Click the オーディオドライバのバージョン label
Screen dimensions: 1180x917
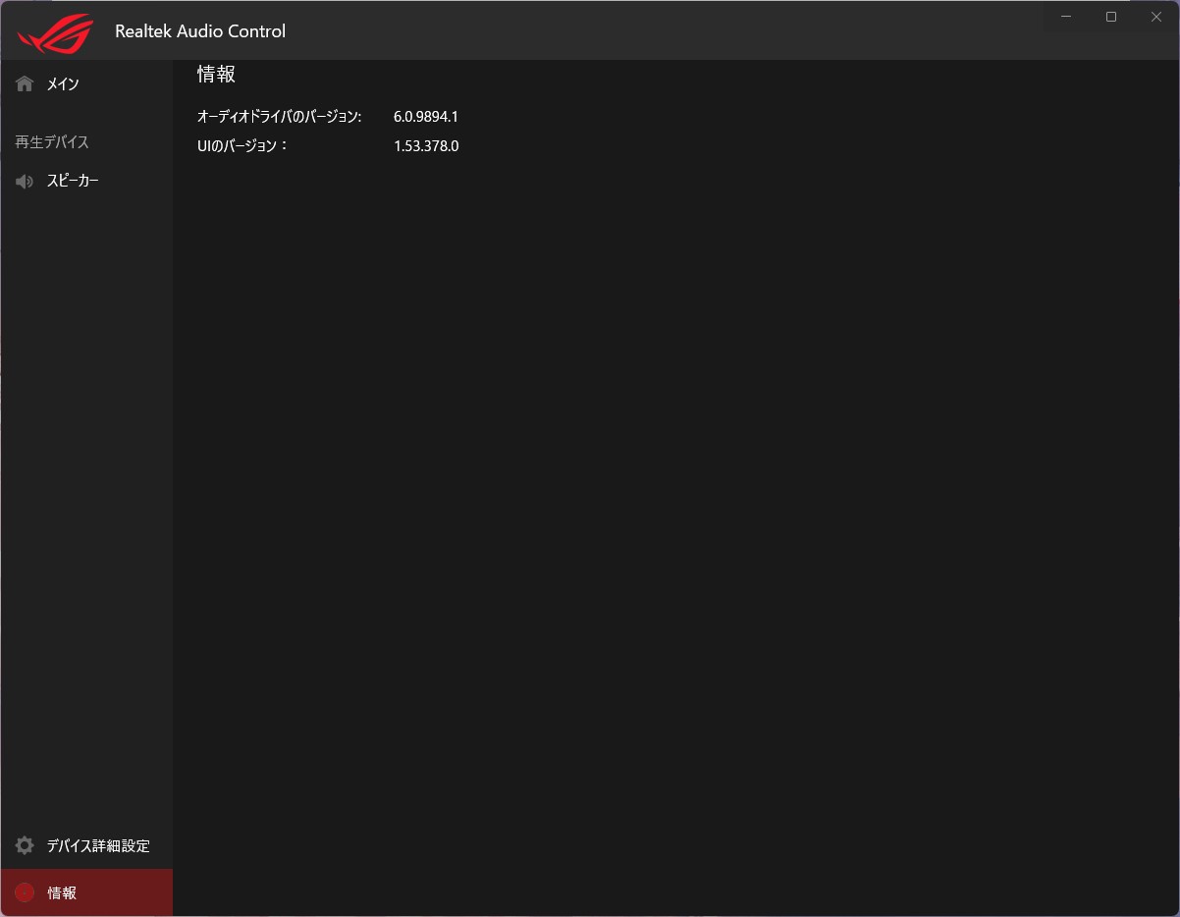click(x=279, y=117)
